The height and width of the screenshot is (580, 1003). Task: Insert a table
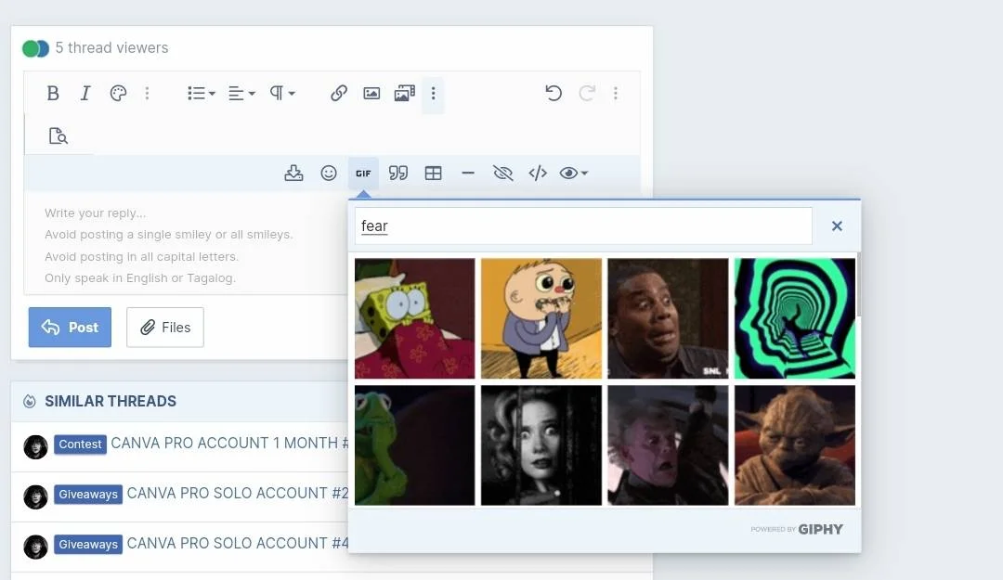(x=433, y=174)
